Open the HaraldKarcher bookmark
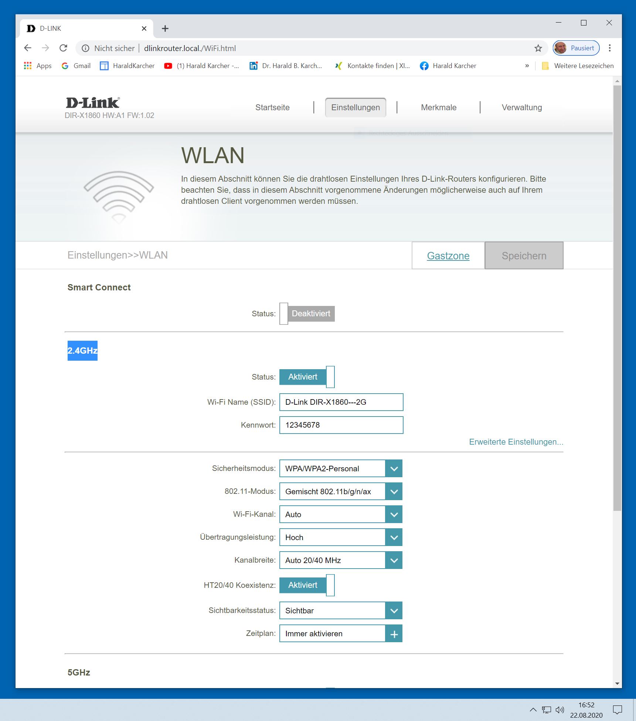Image resolution: width=636 pixels, height=721 pixels. pyautogui.click(x=127, y=66)
